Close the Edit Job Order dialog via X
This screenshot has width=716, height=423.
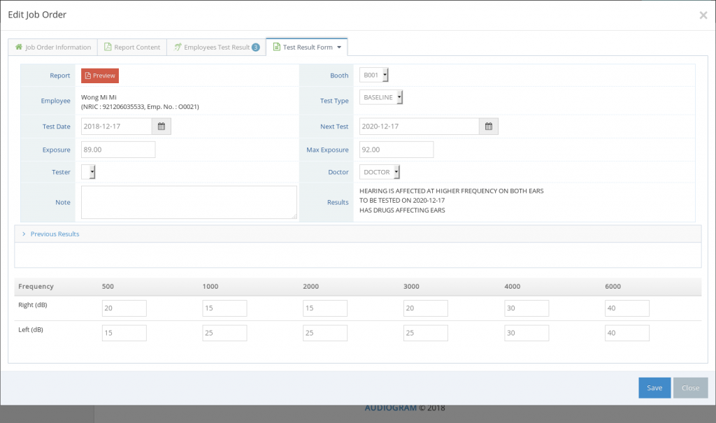[x=703, y=15]
